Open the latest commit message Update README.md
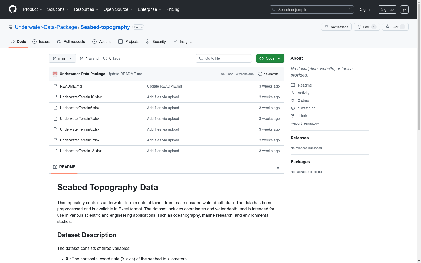Viewport: 421px width, 263px height. click(x=125, y=74)
